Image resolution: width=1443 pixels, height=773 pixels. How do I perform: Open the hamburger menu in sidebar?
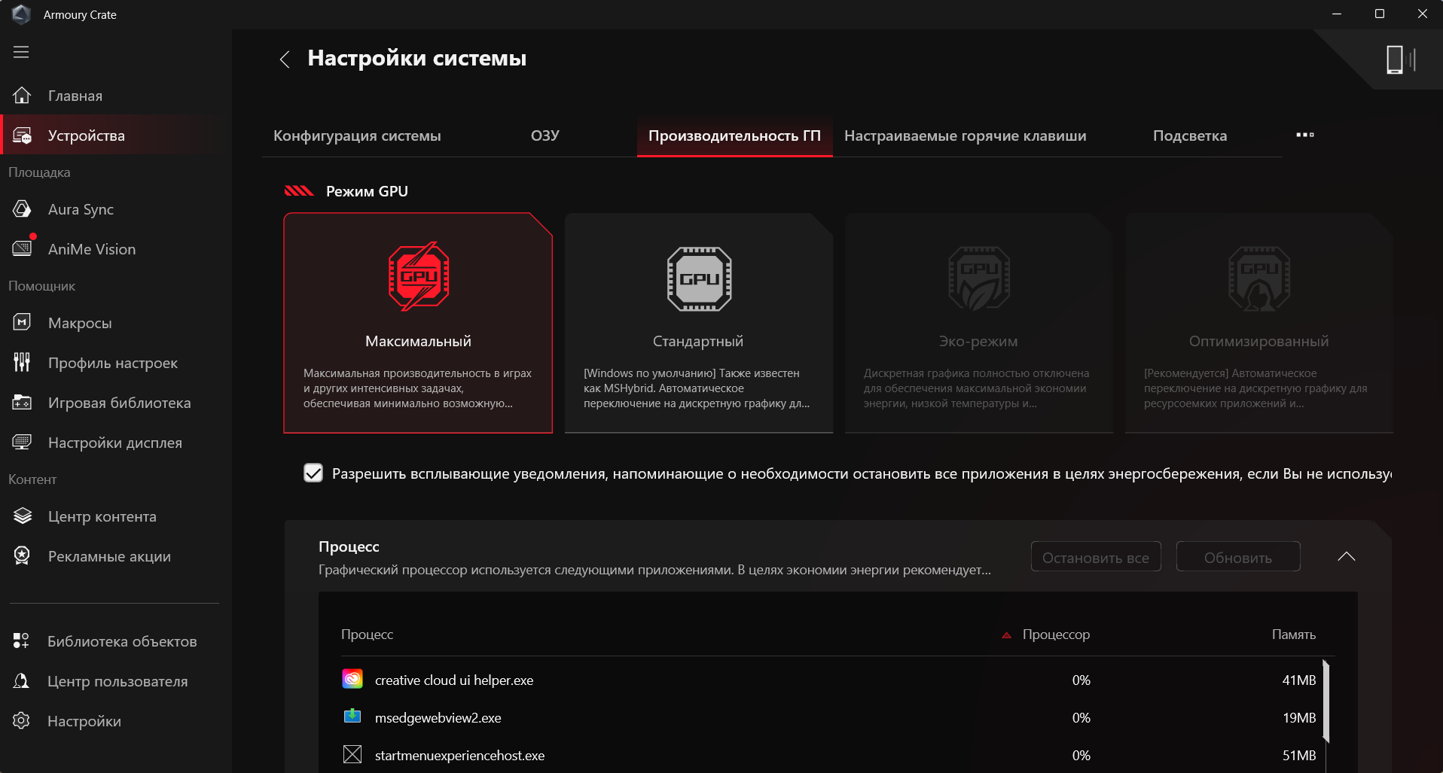pyautogui.click(x=21, y=52)
